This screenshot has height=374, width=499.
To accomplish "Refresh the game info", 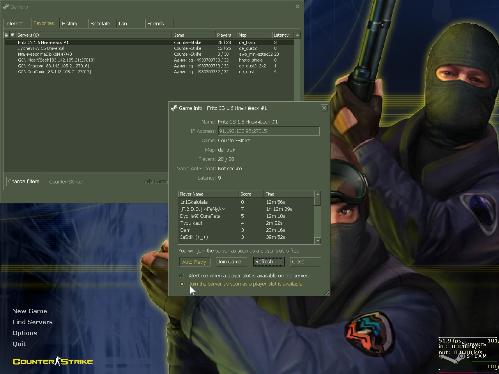I will click(x=269, y=262).
